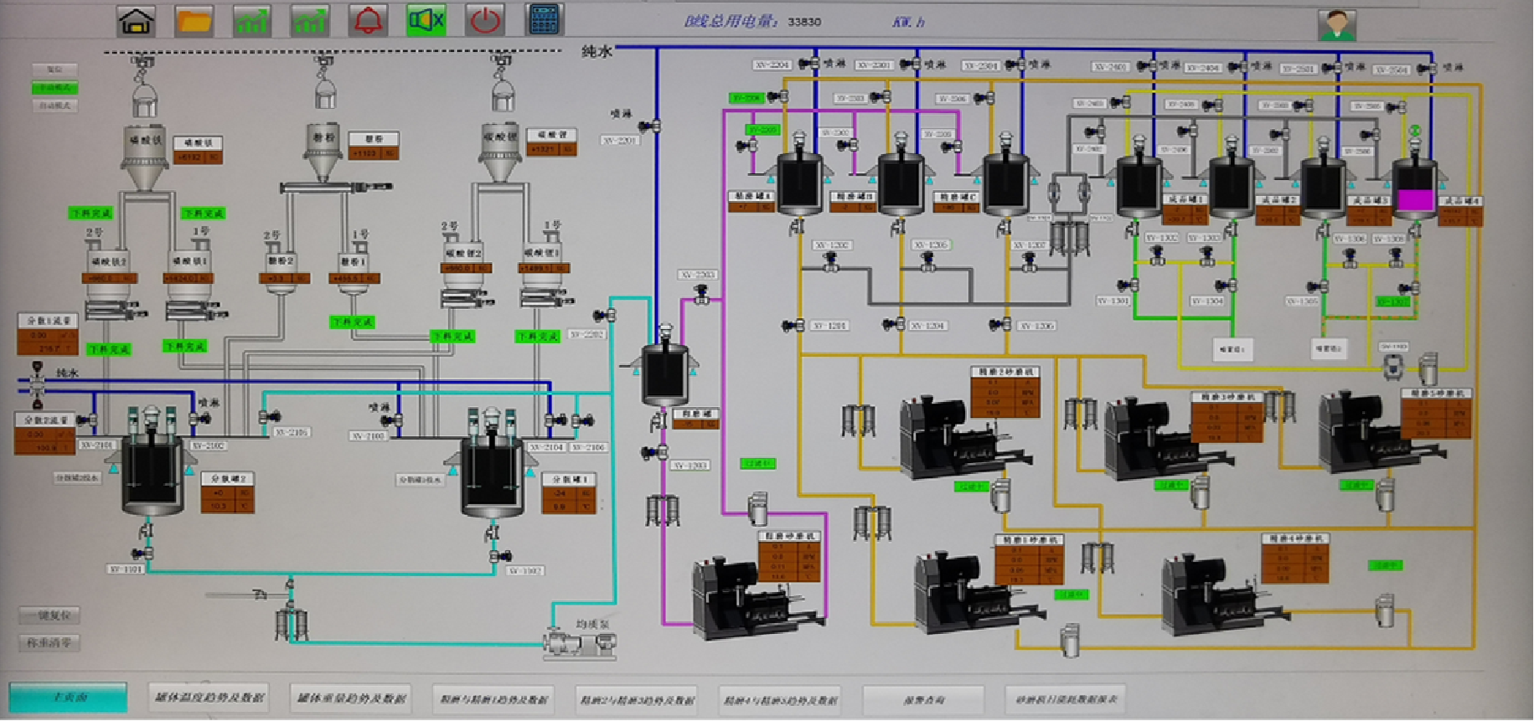This screenshot has width=1534, height=721.
Task: Open the 罐体温度趋势及数据 tab
Action: coord(209,698)
